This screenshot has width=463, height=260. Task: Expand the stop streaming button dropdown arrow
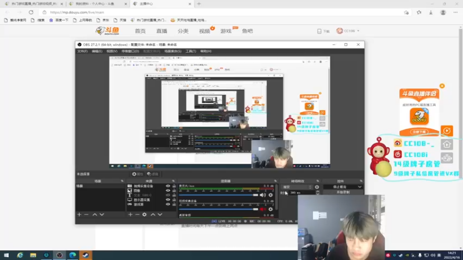(x=359, y=187)
